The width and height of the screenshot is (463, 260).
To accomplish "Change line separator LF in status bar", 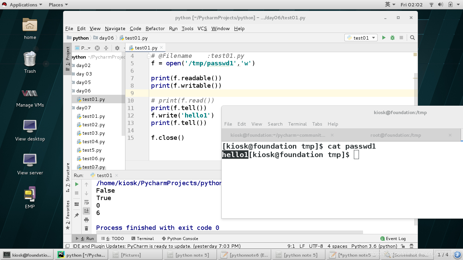I will click(x=302, y=246).
